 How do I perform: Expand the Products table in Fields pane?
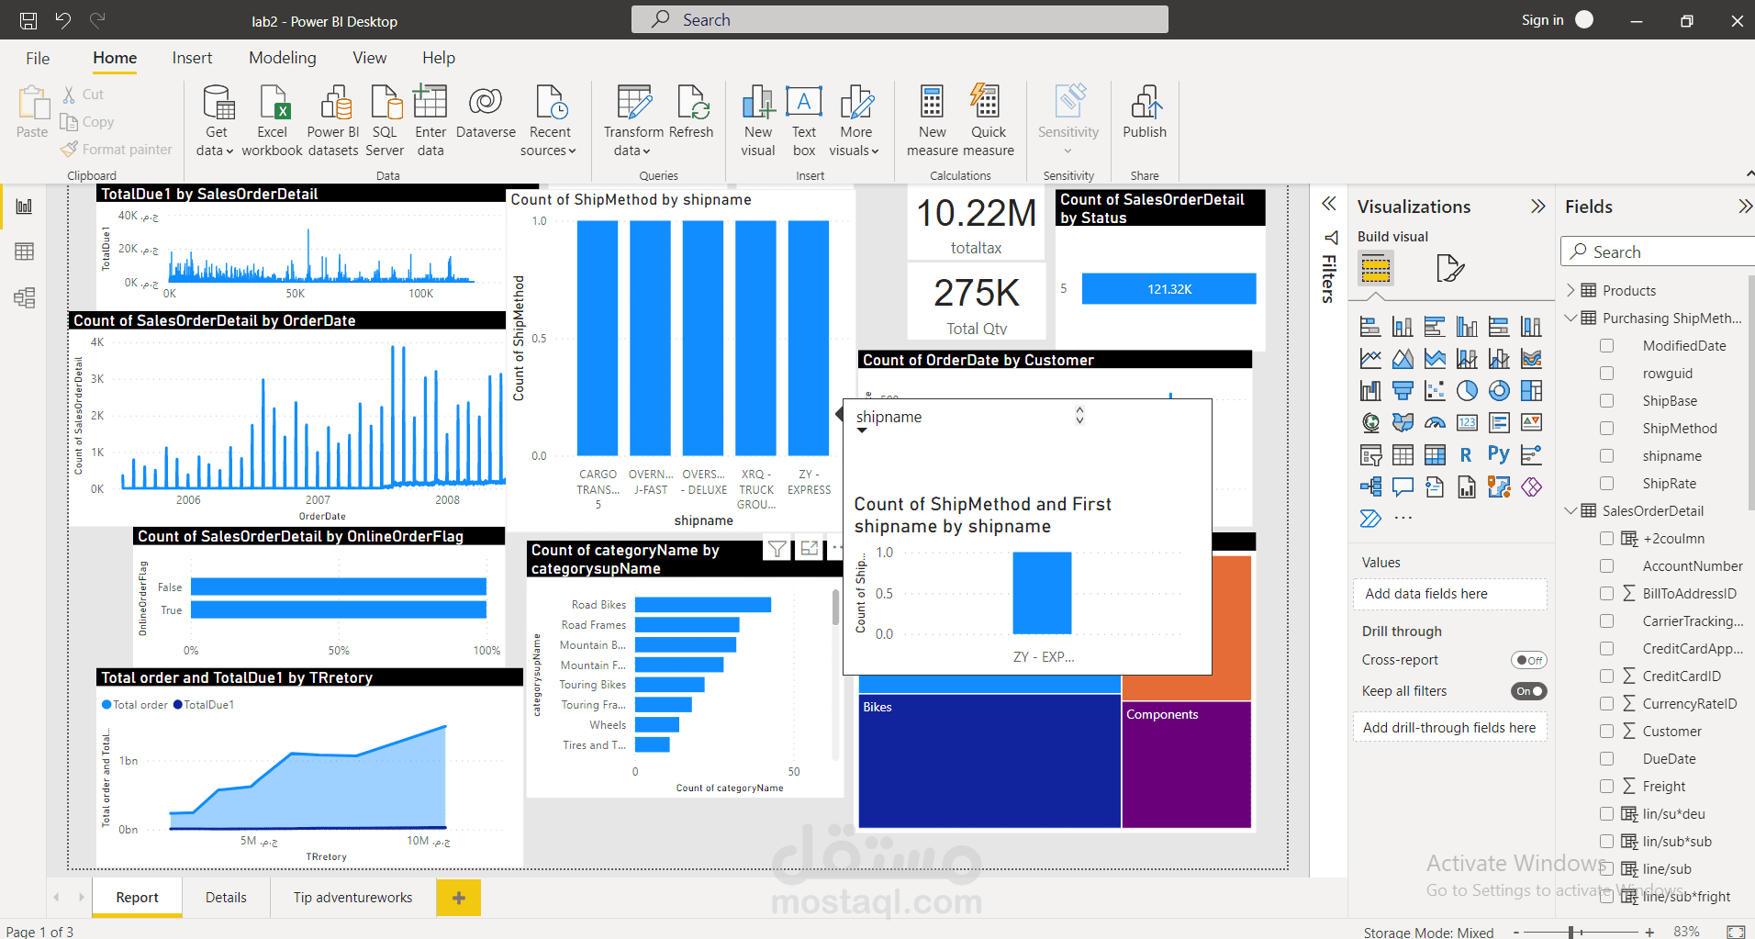pyautogui.click(x=1571, y=289)
